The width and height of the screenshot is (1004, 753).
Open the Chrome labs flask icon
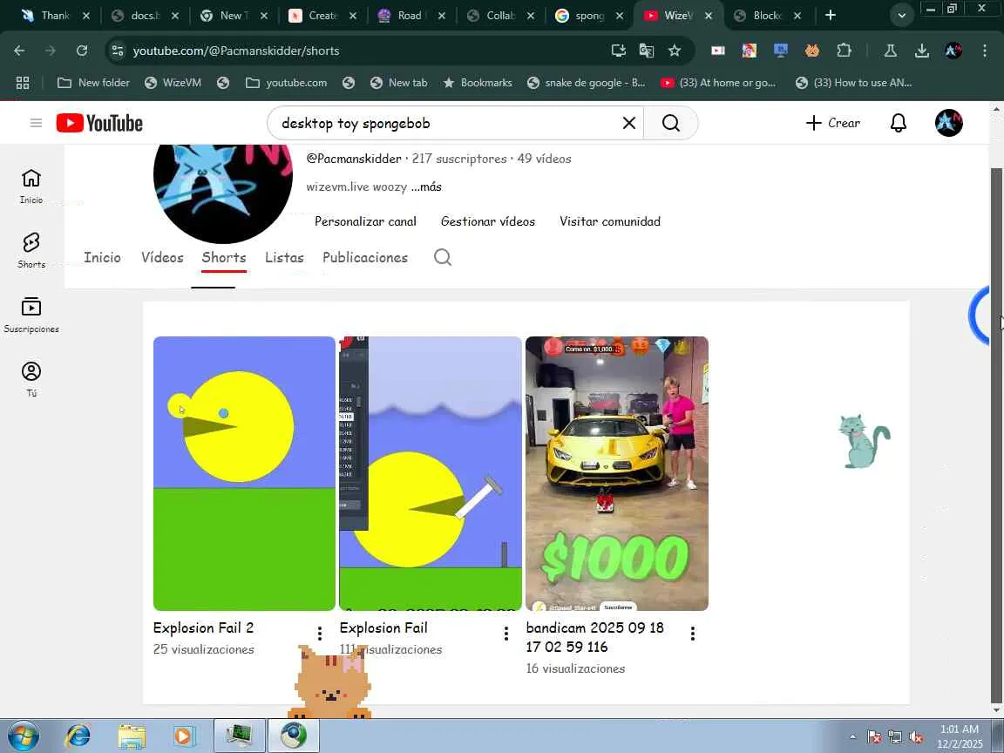point(890,51)
